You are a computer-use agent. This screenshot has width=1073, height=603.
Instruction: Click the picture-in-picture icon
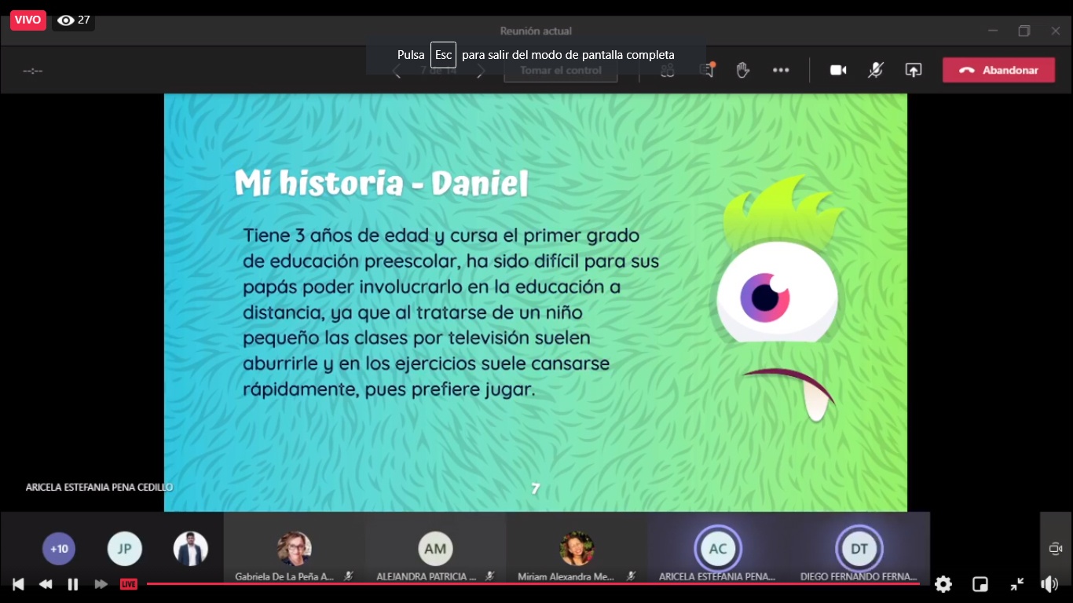980,584
